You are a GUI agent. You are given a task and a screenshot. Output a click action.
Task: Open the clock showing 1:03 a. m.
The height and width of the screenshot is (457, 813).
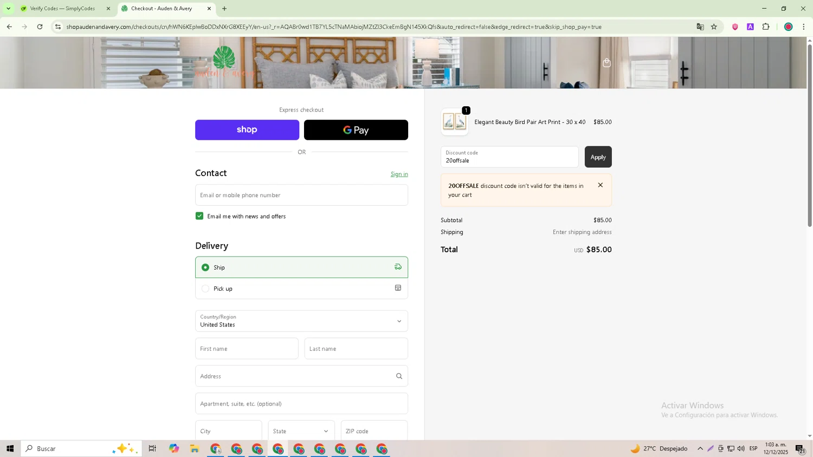pos(776,448)
